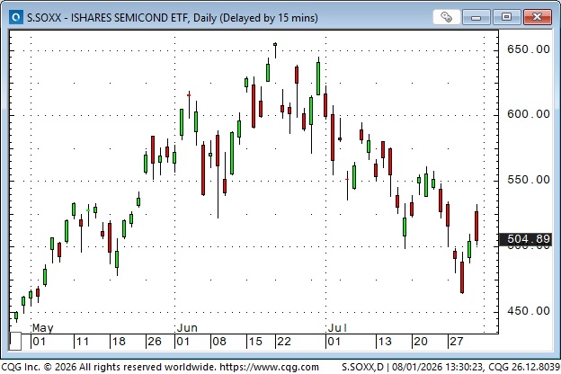
Task: Click the last red candle on the chart
Action: 476,226
